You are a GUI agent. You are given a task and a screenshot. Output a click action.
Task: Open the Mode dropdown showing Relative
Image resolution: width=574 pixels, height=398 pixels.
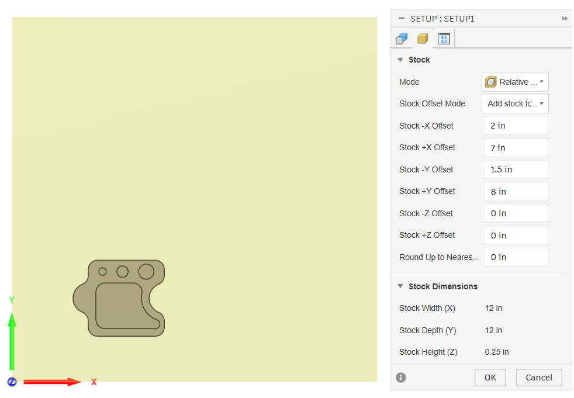(515, 82)
